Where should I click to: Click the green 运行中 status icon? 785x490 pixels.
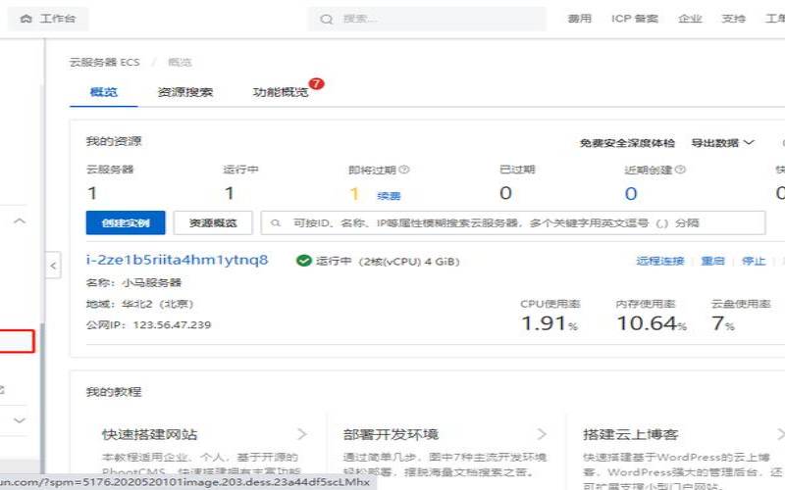pyautogui.click(x=304, y=261)
